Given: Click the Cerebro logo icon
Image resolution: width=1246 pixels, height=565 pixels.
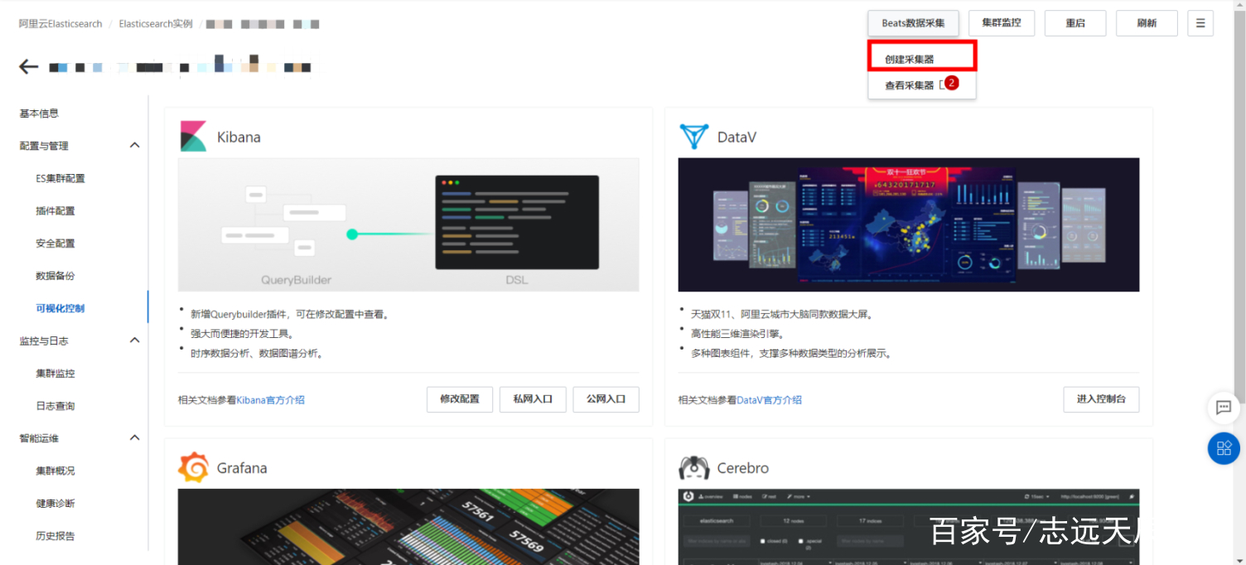Looking at the screenshot, I should coord(693,468).
